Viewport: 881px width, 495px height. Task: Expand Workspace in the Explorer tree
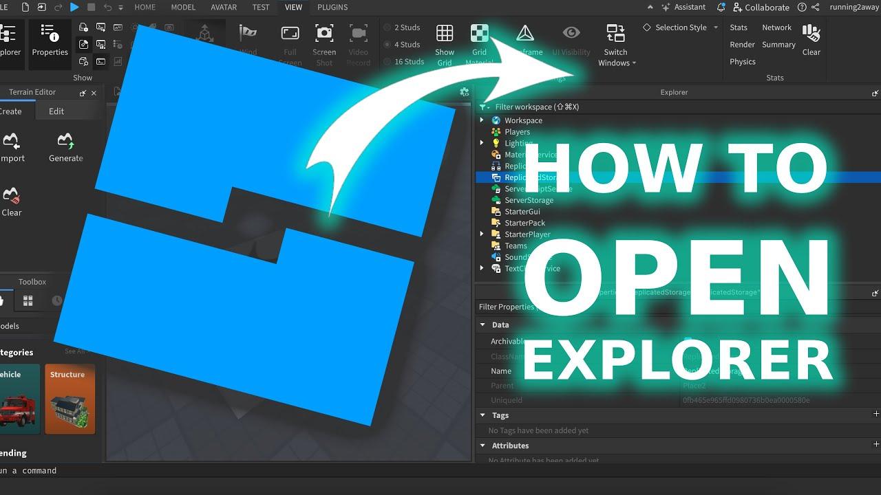click(x=481, y=120)
